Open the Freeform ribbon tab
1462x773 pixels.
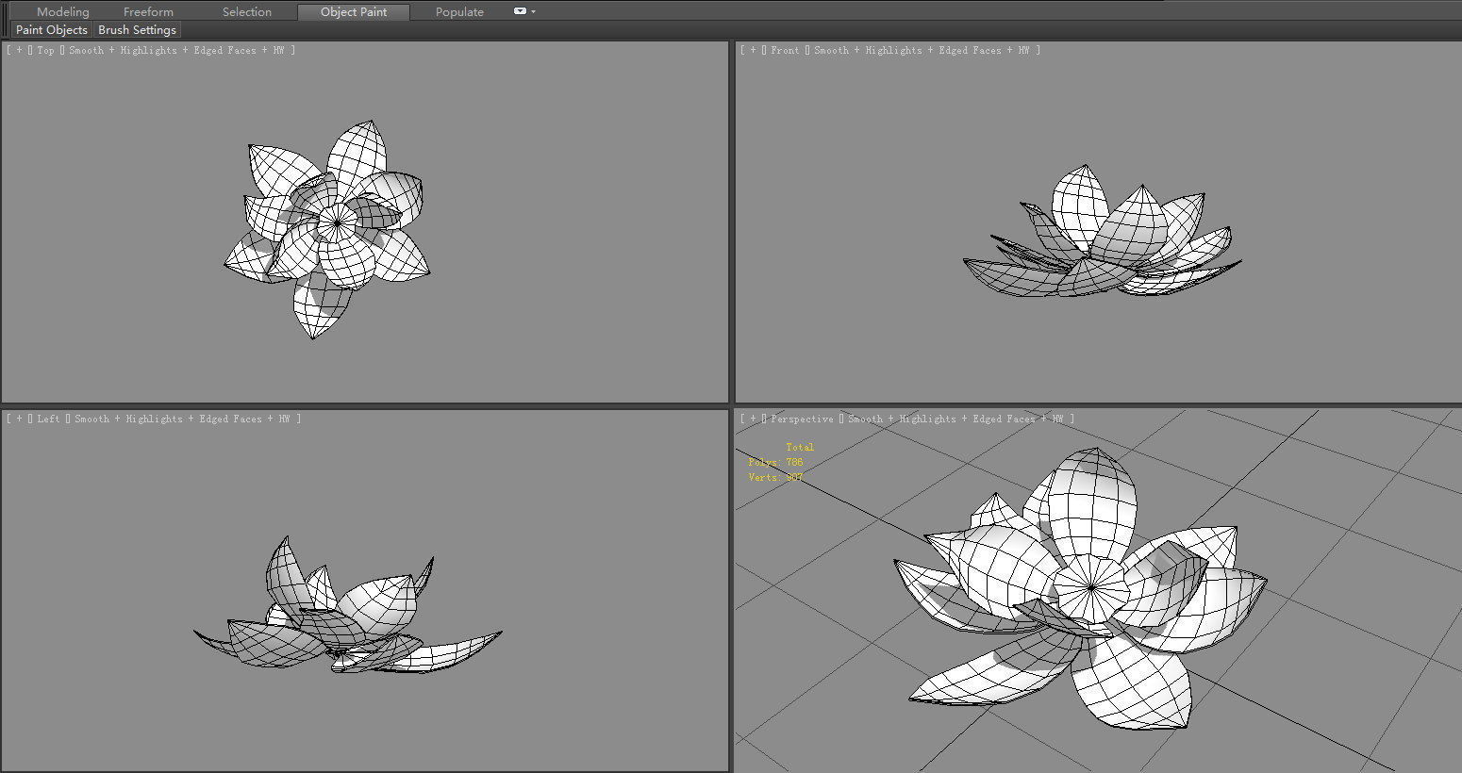pos(148,12)
